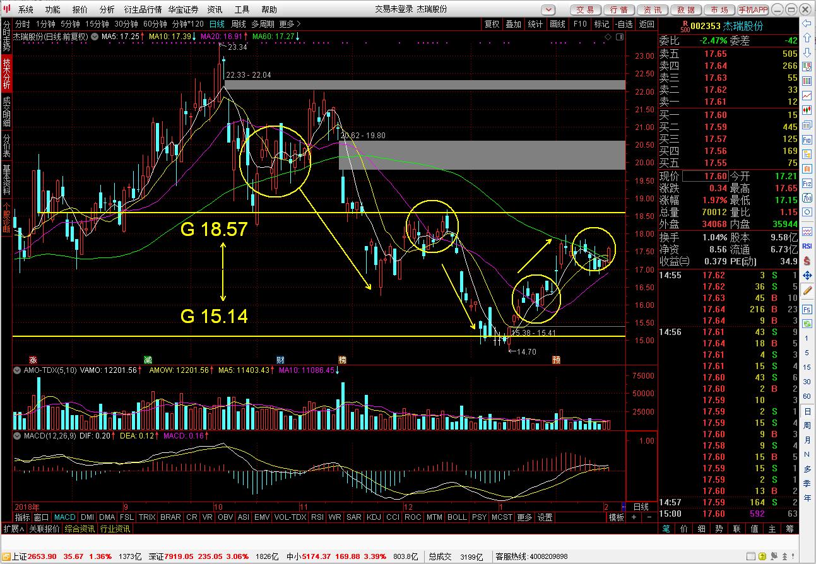This screenshot has height=564, width=816.
Task: Toggle the BOLL indicator
Action: pyautogui.click(x=457, y=517)
